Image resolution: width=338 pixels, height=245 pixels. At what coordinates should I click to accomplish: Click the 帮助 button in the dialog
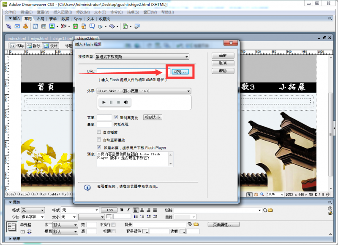(x=223, y=71)
